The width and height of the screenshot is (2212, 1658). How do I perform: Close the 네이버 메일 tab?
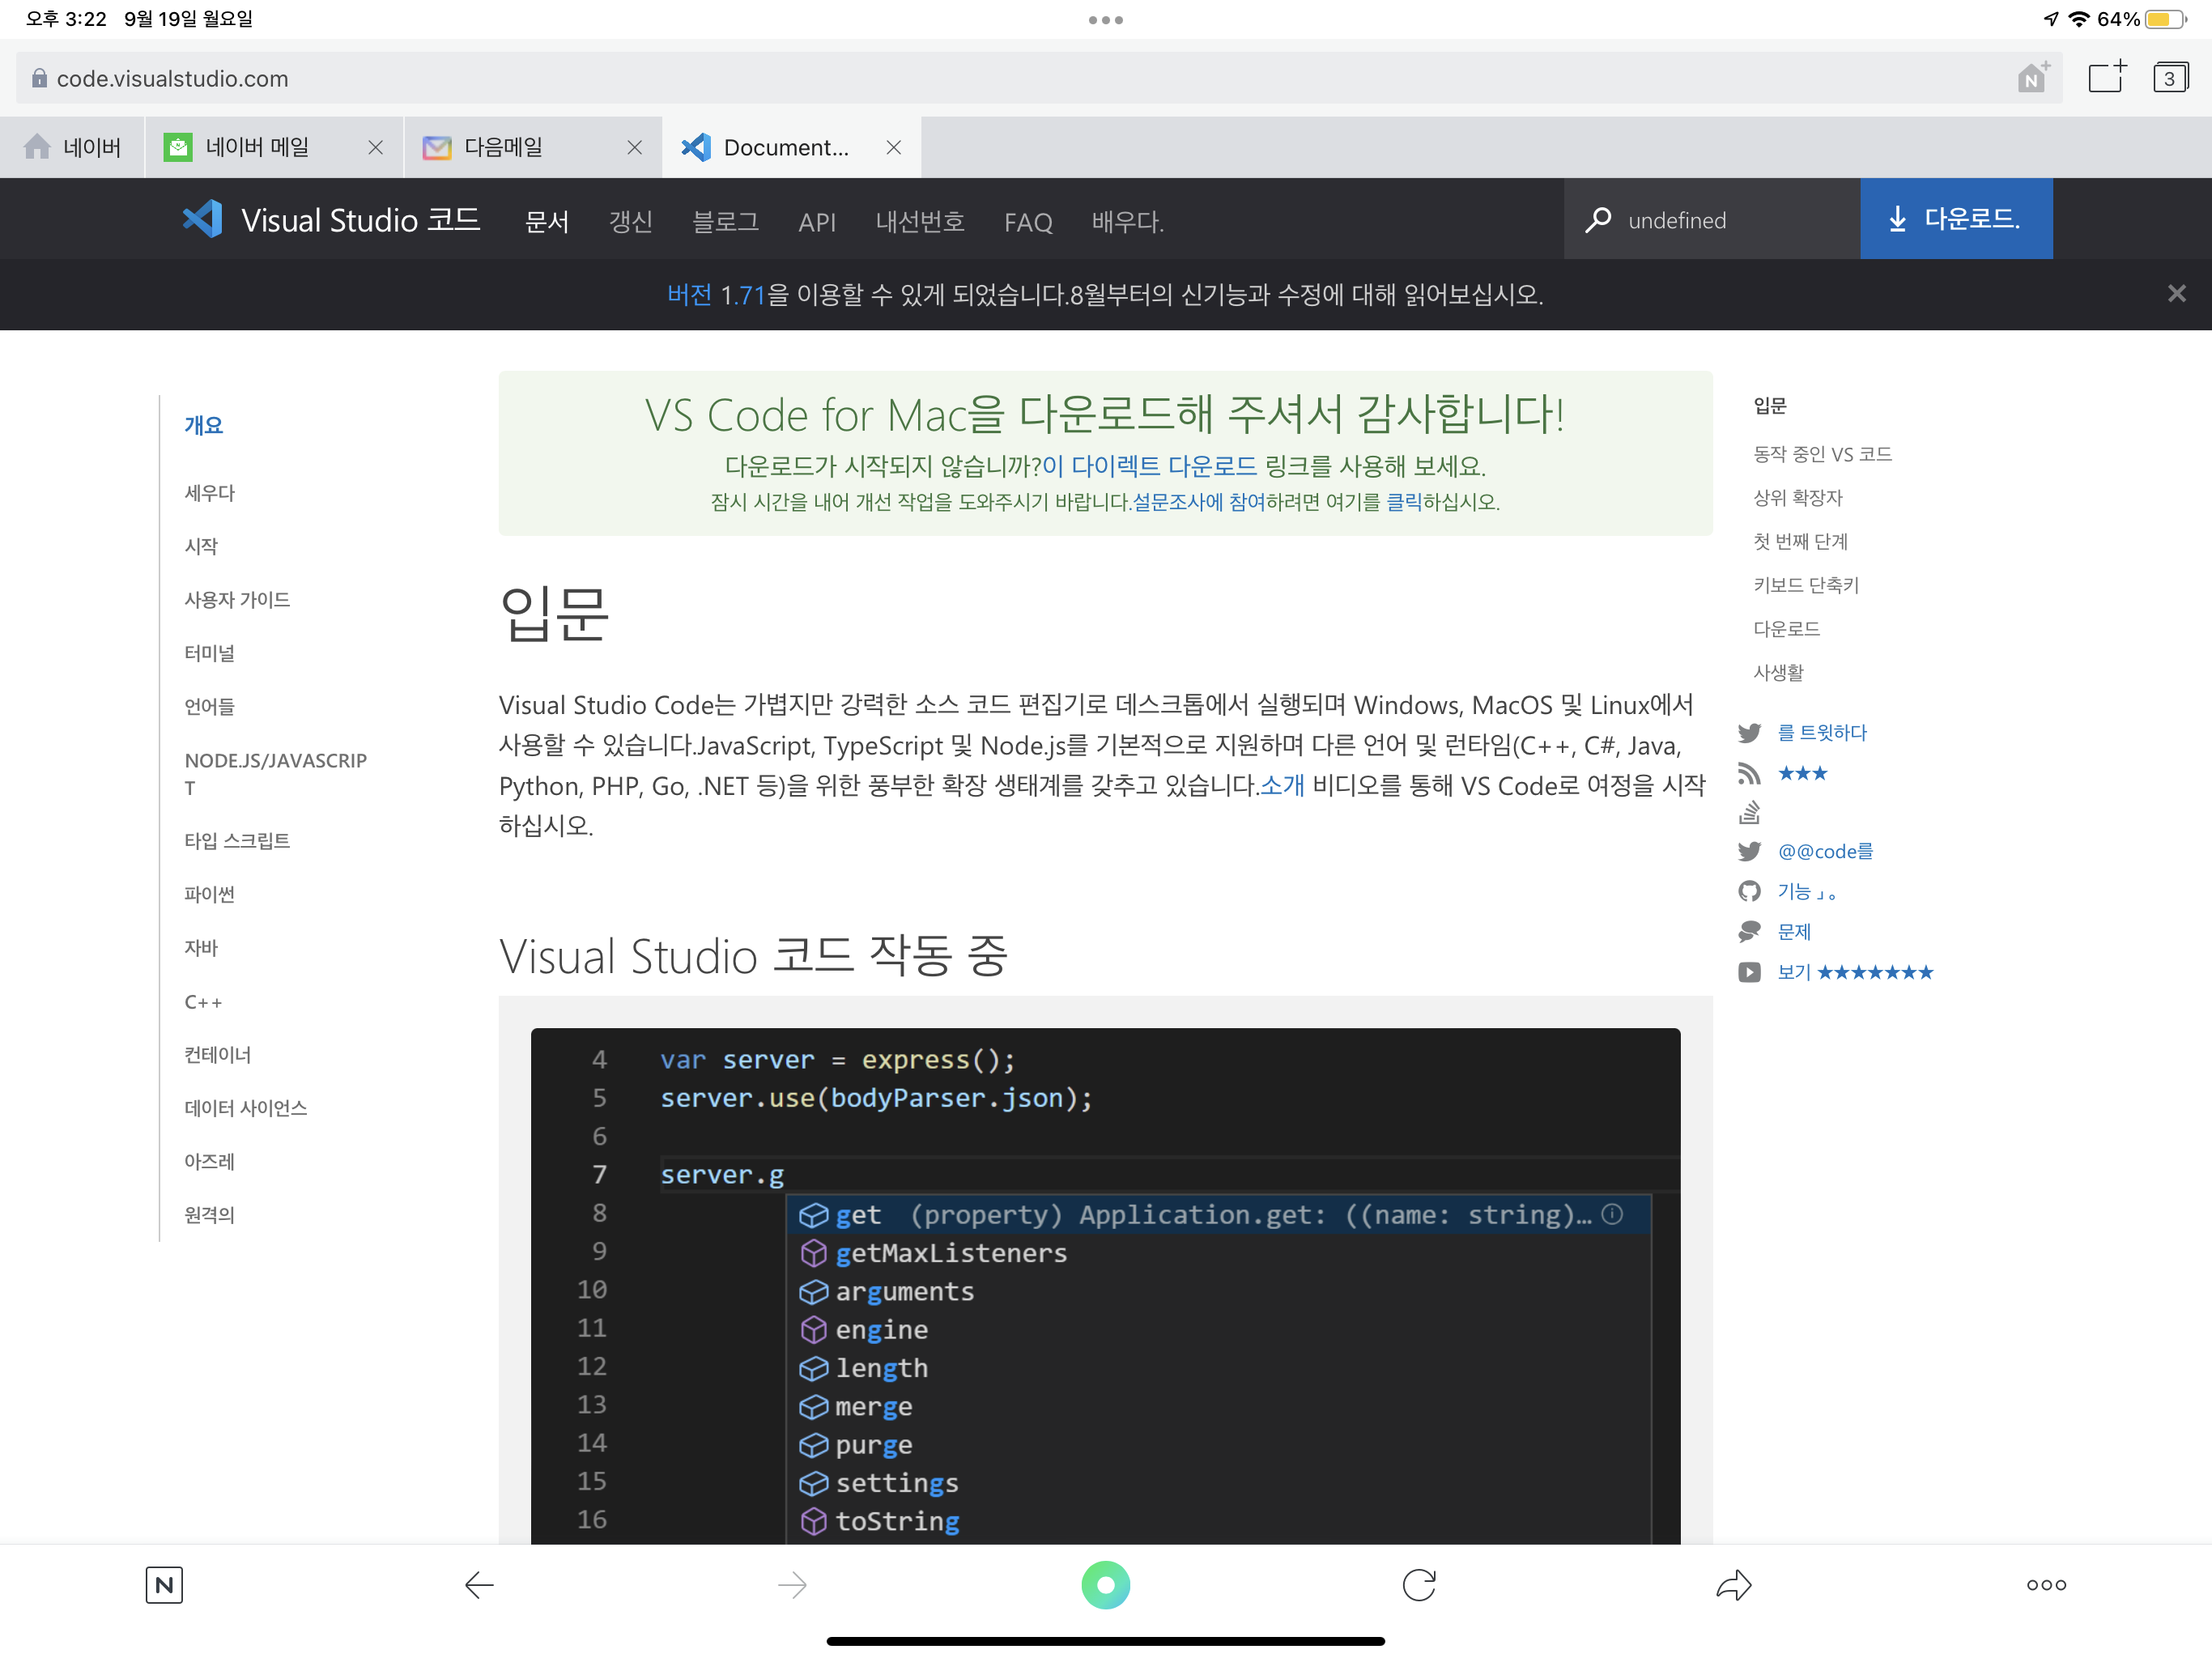click(375, 147)
